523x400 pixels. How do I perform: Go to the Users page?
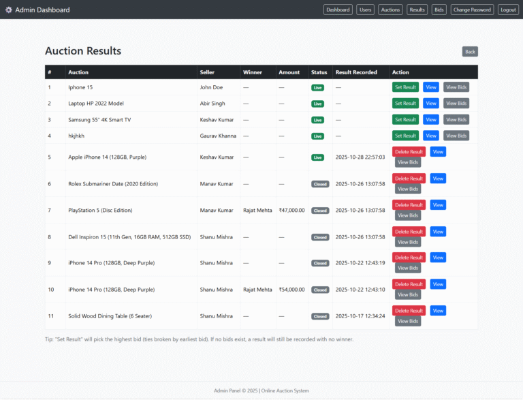365,10
